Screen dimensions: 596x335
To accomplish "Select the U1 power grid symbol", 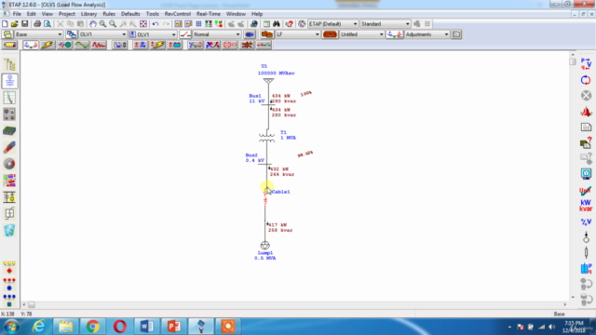I will (268, 81).
